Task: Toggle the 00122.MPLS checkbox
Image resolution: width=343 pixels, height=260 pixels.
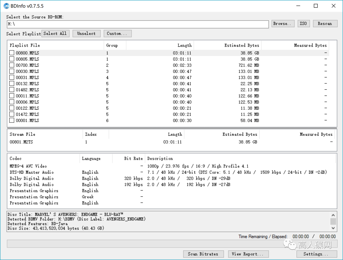Action: click(12, 108)
